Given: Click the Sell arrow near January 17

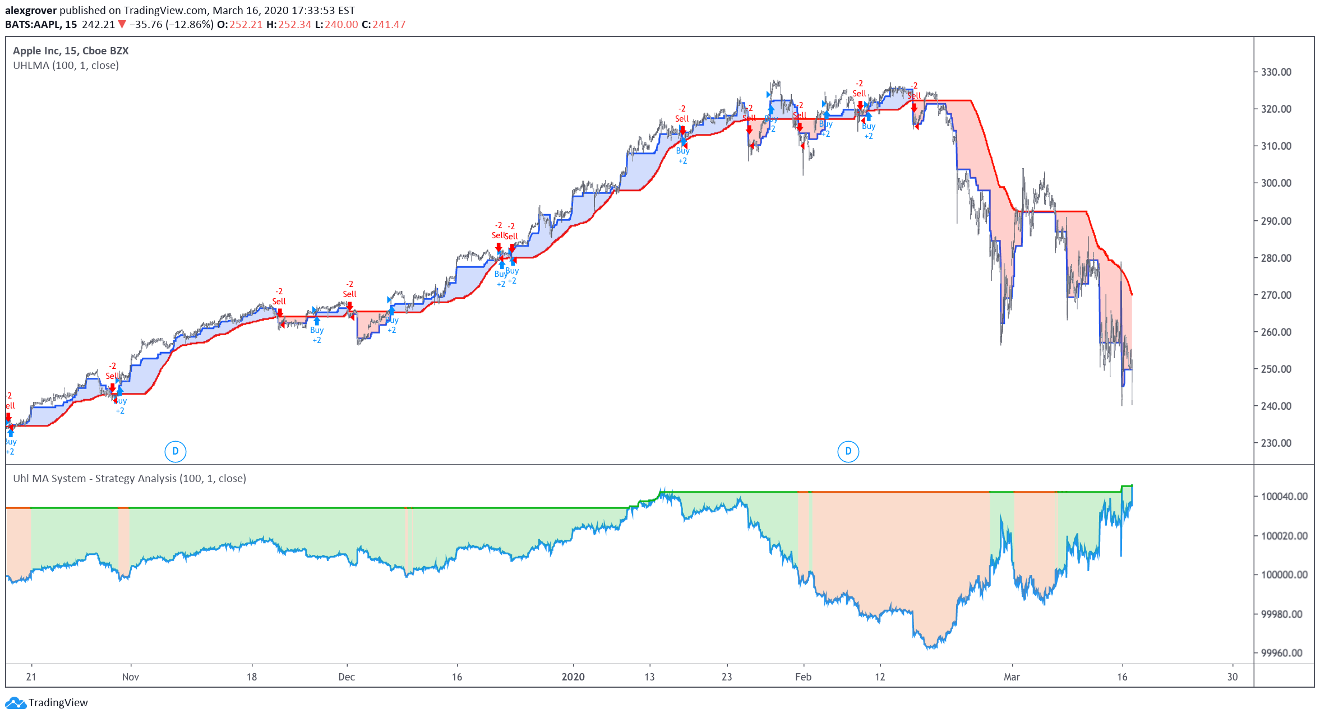Looking at the screenshot, I should 682,130.
